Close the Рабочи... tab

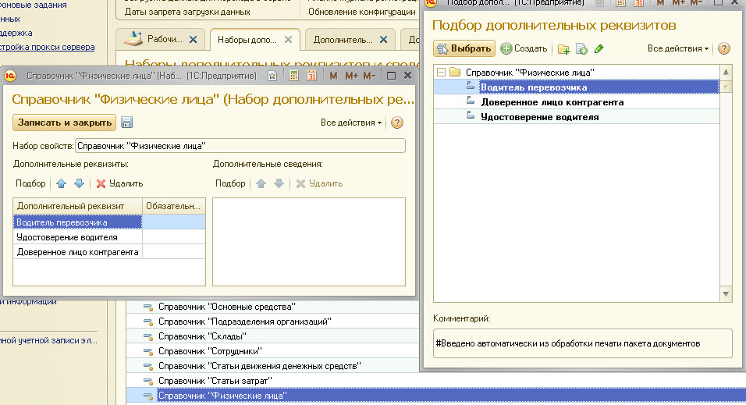[193, 40]
